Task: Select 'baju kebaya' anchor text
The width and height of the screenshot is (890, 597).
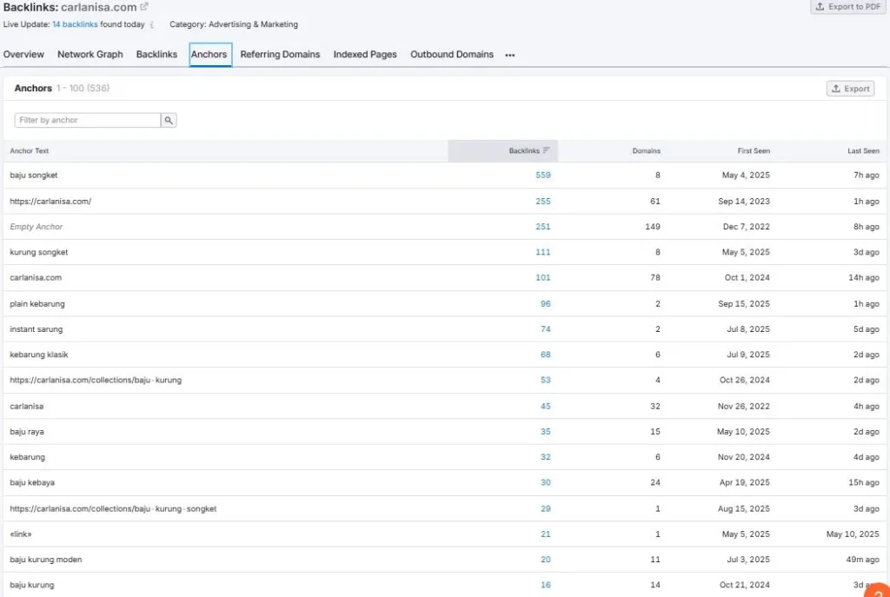Action: (32, 482)
